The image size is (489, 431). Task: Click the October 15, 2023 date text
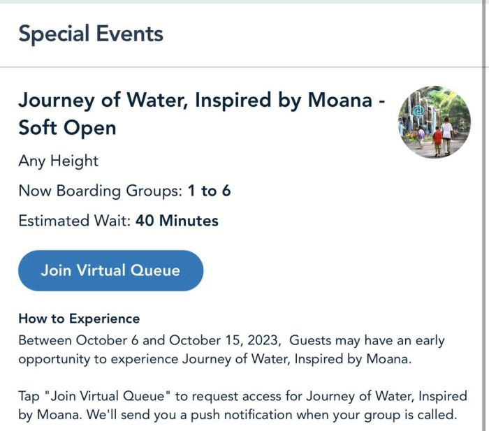[224, 340]
